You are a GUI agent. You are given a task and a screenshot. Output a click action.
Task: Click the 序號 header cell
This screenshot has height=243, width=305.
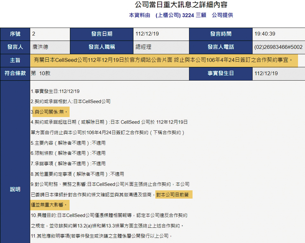pos(15,34)
